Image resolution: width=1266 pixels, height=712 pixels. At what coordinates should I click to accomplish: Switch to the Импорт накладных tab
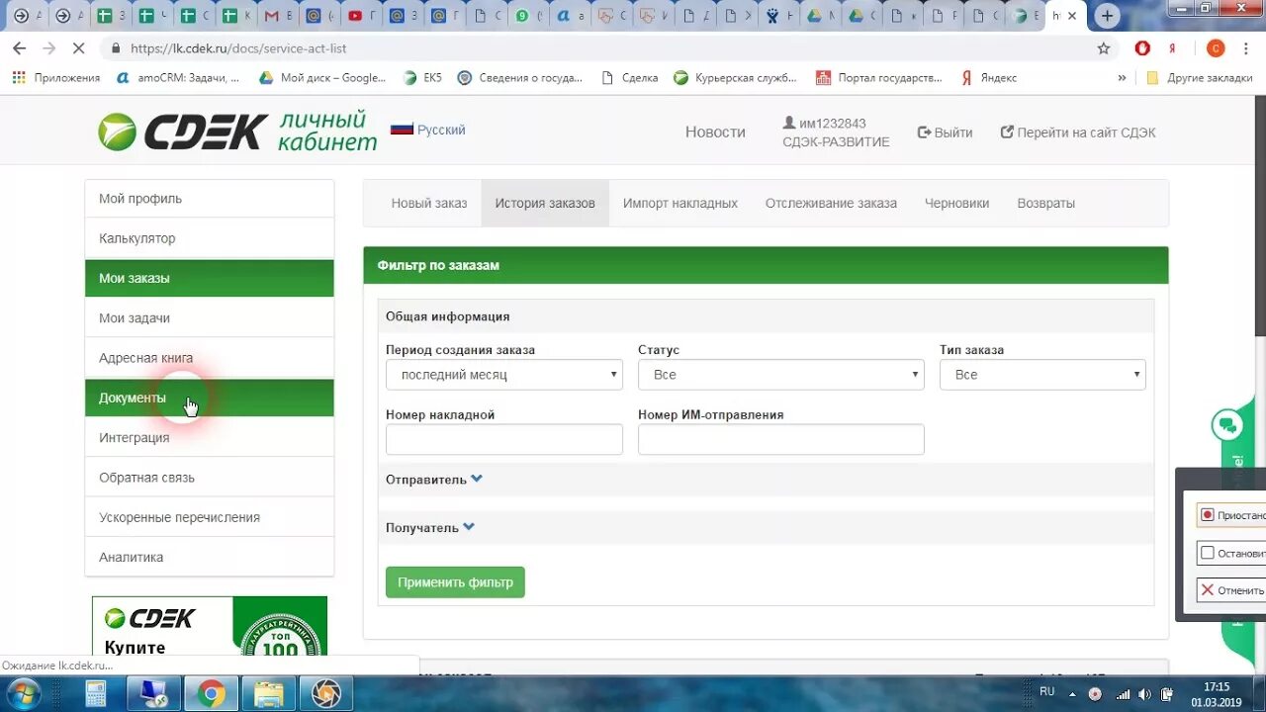680,203
